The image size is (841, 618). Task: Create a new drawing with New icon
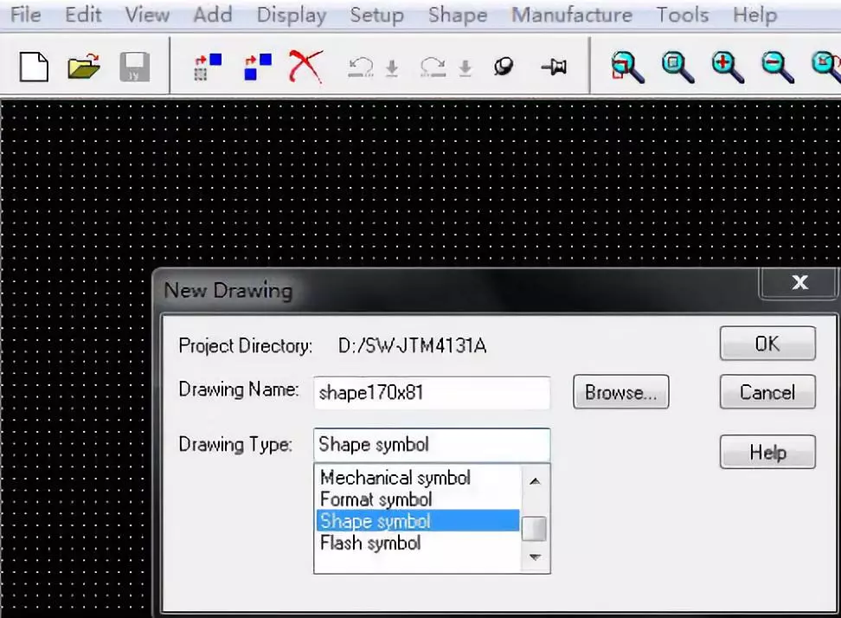coord(34,67)
